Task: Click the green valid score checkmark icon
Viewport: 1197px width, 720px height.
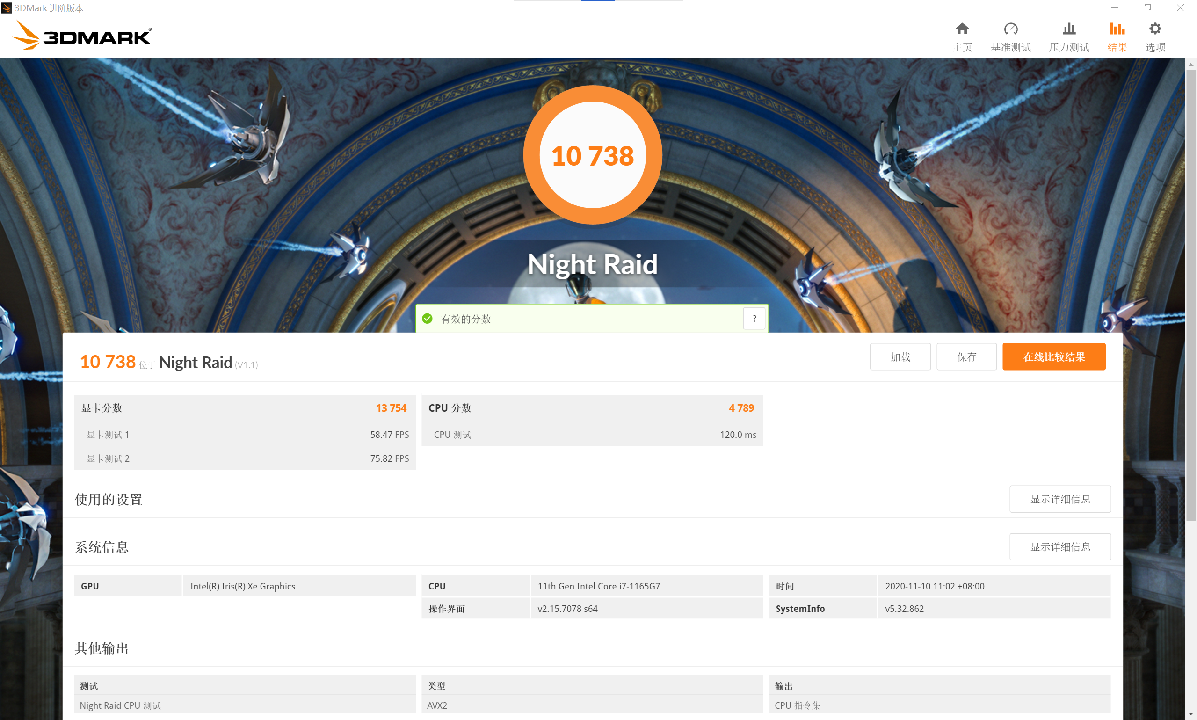Action: [427, 319]
